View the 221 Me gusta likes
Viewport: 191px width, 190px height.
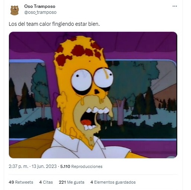click(x=72, y=182)
